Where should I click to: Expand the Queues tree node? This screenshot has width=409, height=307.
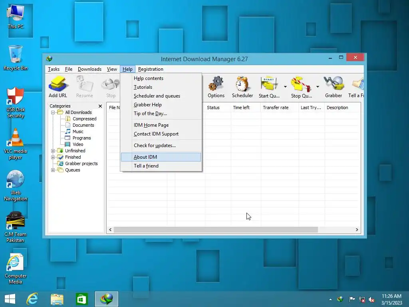pyautogui.click(x=53, y=170)
